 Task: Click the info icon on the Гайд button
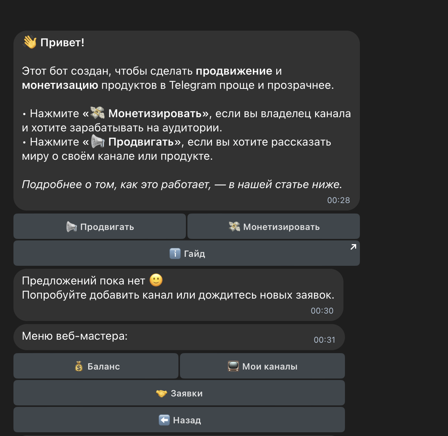[x=175, y=253]
